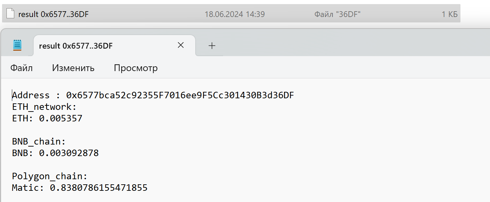Place cursor on the ETH_network: line
Screen dimensions: 490x202
(44, 107)
